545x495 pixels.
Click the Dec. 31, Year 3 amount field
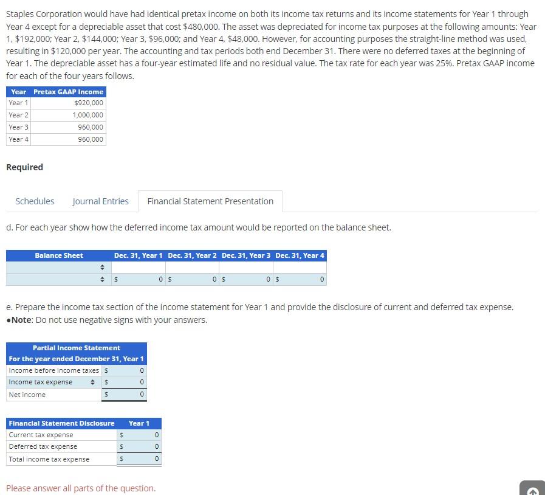(x=244, y=279)
